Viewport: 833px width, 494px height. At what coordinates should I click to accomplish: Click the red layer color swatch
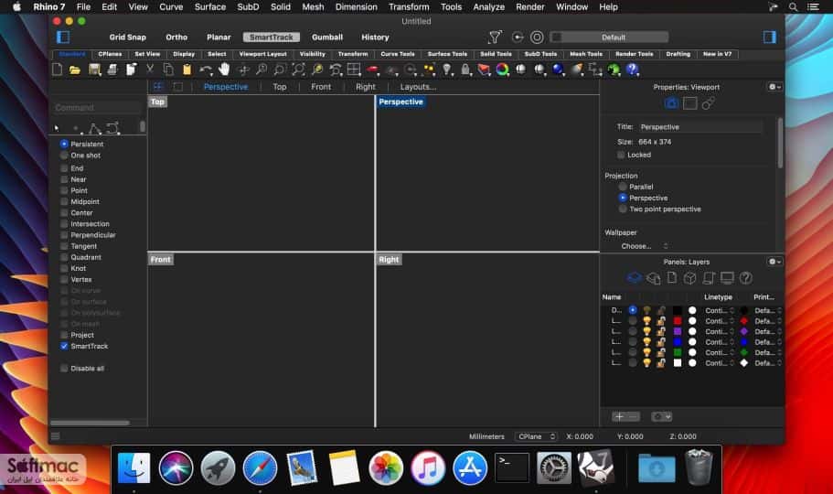click(678, 321)
